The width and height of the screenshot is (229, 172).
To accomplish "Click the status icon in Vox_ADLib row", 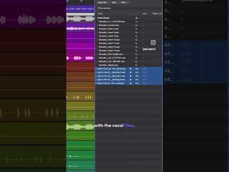I will pos(131,69).
